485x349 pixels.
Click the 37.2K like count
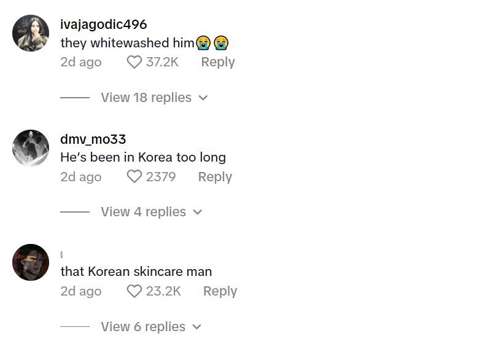(x=162, y=62)
